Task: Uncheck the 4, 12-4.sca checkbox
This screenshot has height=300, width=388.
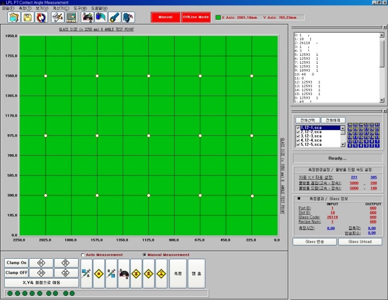Action: (x=298, y=141)
